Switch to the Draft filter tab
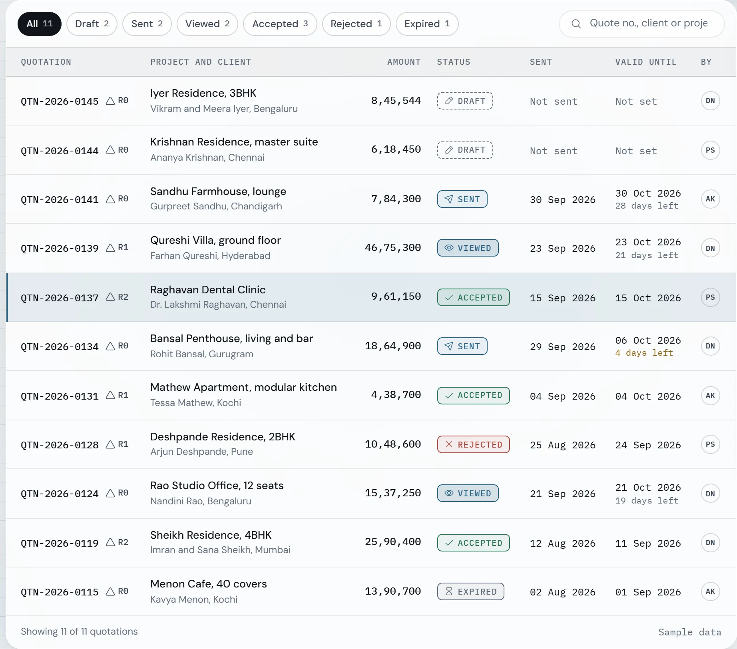Image resolution: width=737 pixels, height=649 pixels. pos(92,24)
